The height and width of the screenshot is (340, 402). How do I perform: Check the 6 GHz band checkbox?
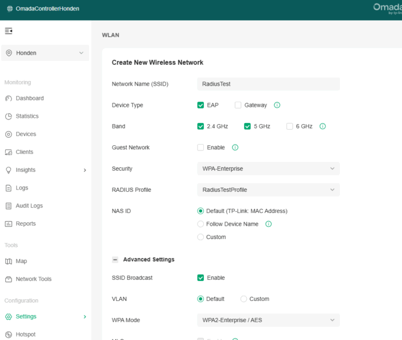[289, 126]
